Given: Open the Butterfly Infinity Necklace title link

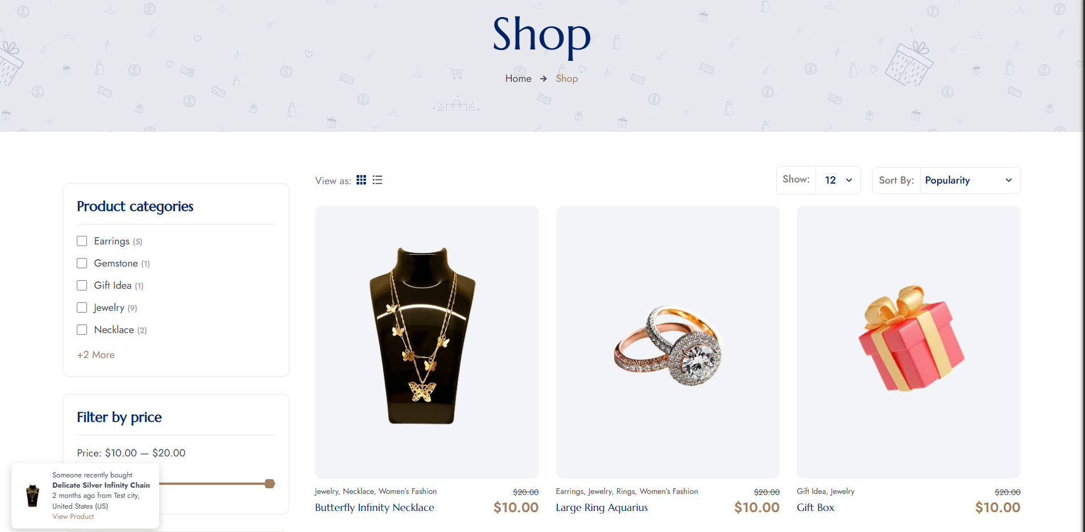Looking at the screenshot, I should click(x=374, y=508).
